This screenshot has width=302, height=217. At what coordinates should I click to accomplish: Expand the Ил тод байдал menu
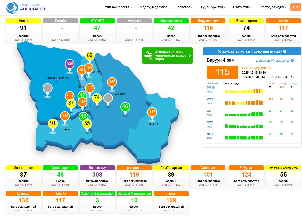273,7
